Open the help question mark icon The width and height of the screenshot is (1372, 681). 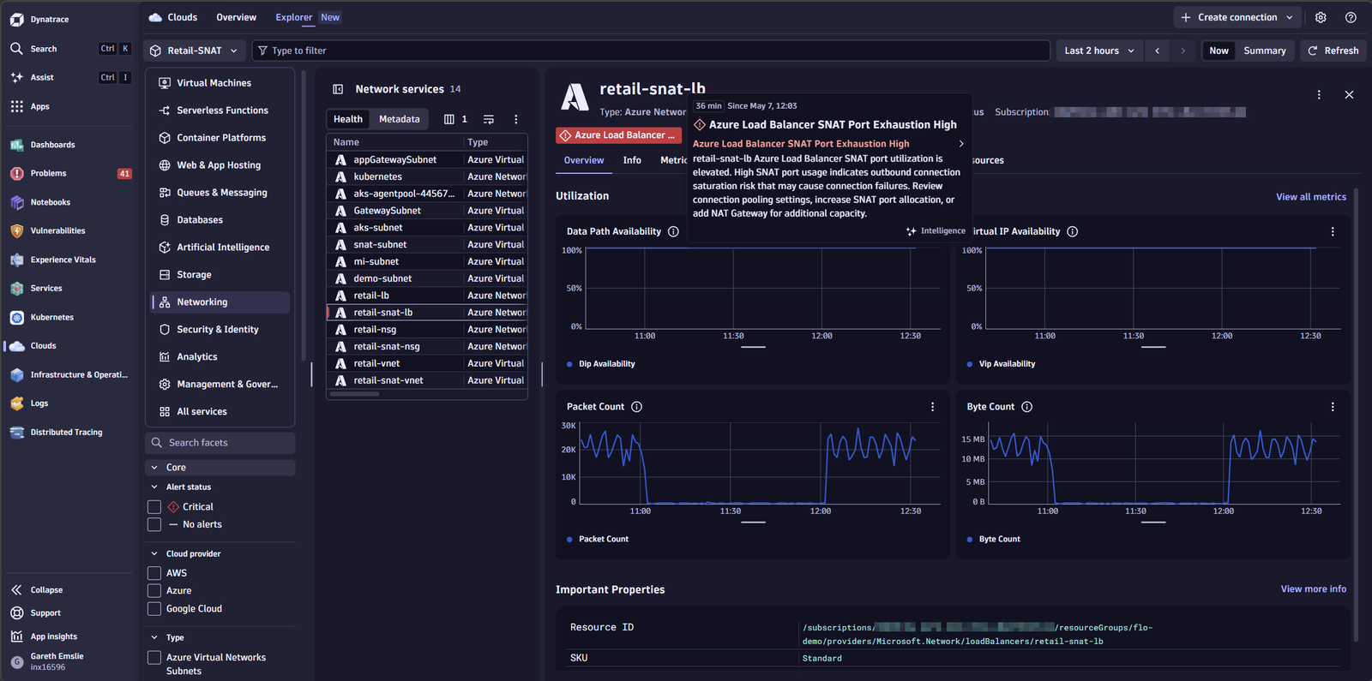1351,17
